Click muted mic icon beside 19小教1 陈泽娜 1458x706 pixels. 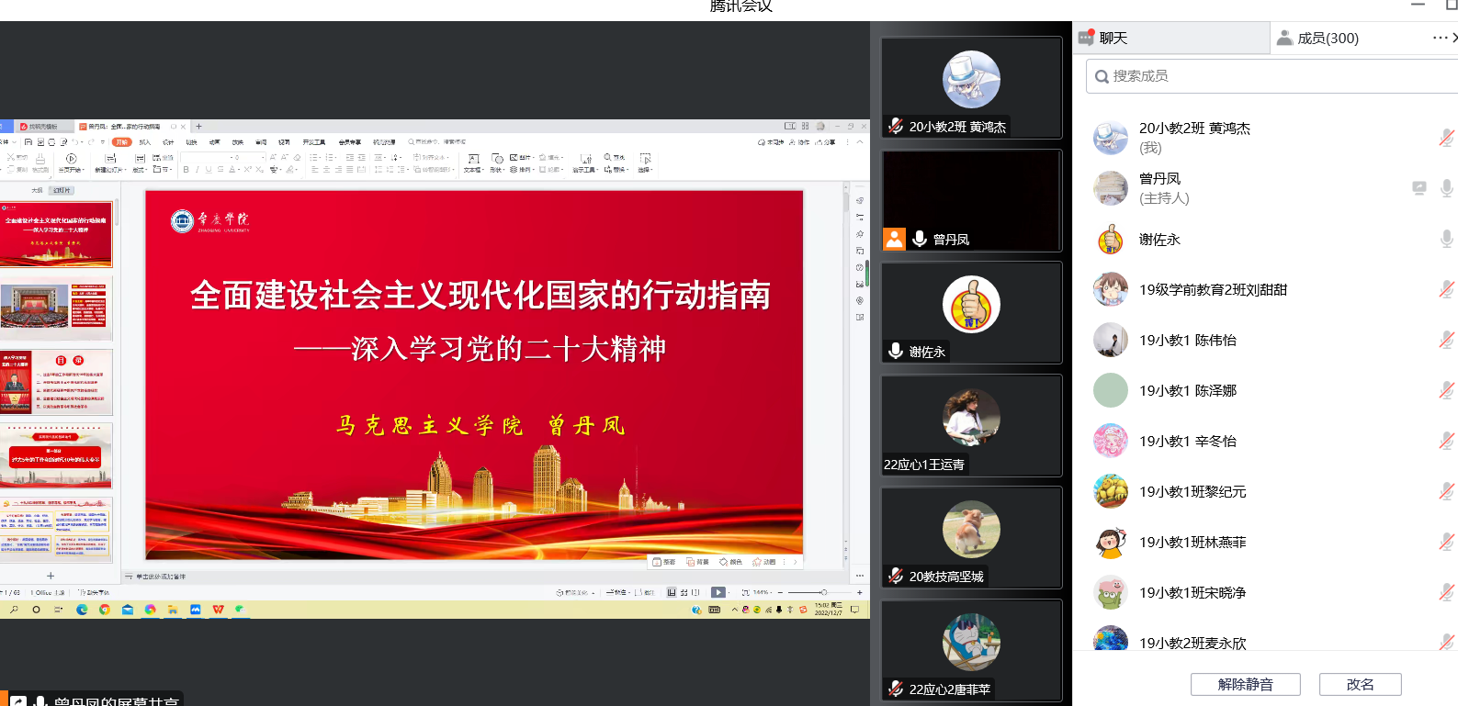pyautogui.click(x=1446, y=390)
